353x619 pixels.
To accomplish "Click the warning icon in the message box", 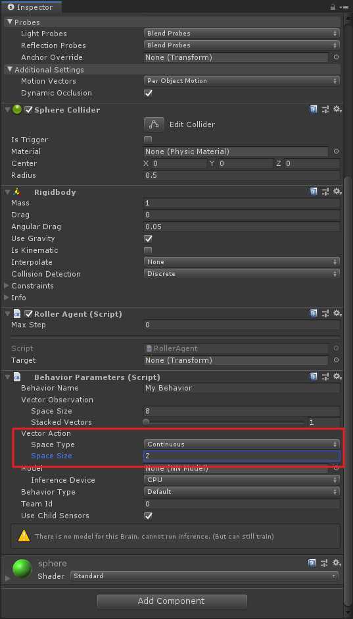I will click(x=24, y=536).
